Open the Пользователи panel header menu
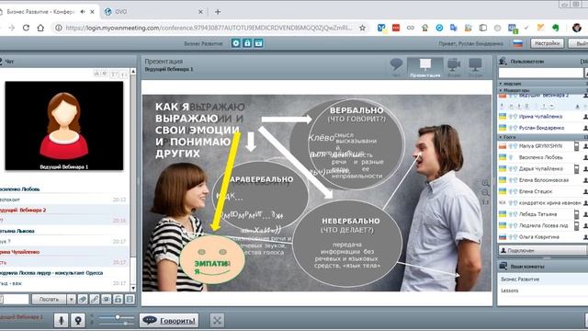 tap(503, 61)
